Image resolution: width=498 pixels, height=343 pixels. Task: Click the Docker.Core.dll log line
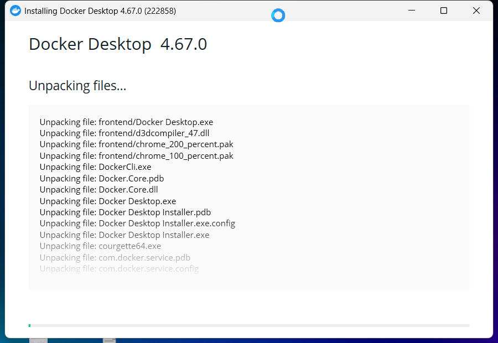[x=99, y=190]
